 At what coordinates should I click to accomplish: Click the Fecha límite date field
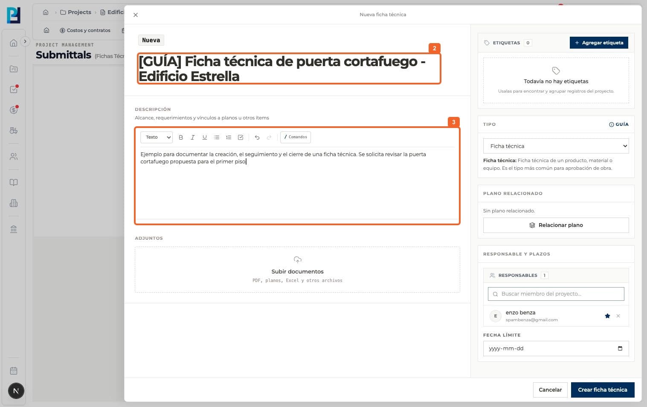556,349
